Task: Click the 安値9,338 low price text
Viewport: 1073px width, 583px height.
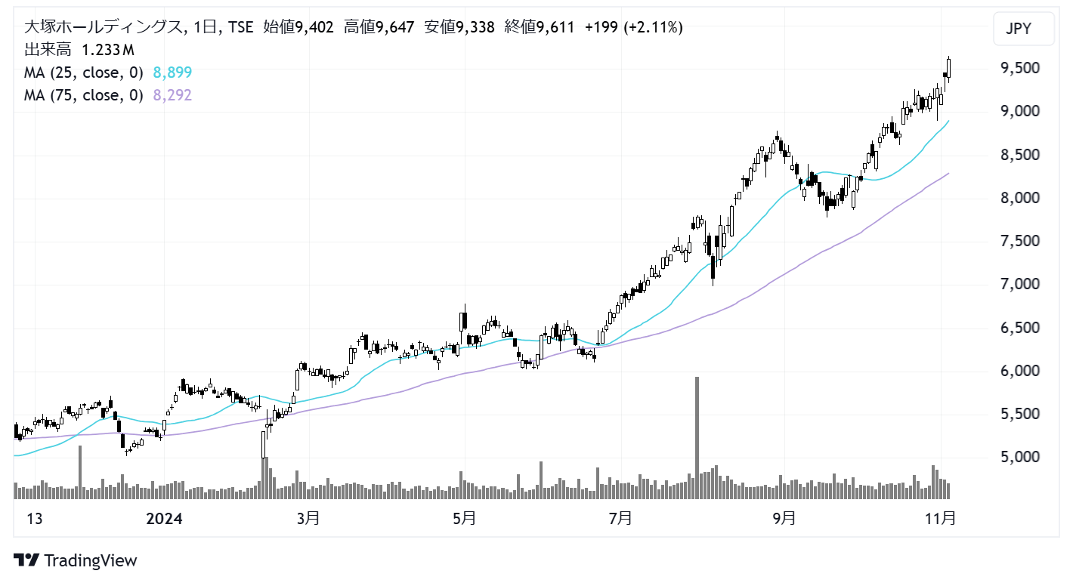Action: 459,28
